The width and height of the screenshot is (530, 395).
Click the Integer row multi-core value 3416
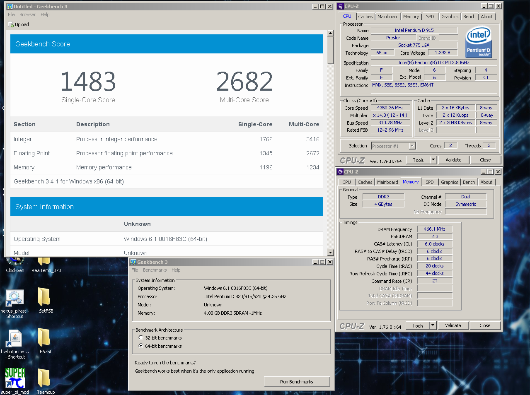tap(312, 139)
